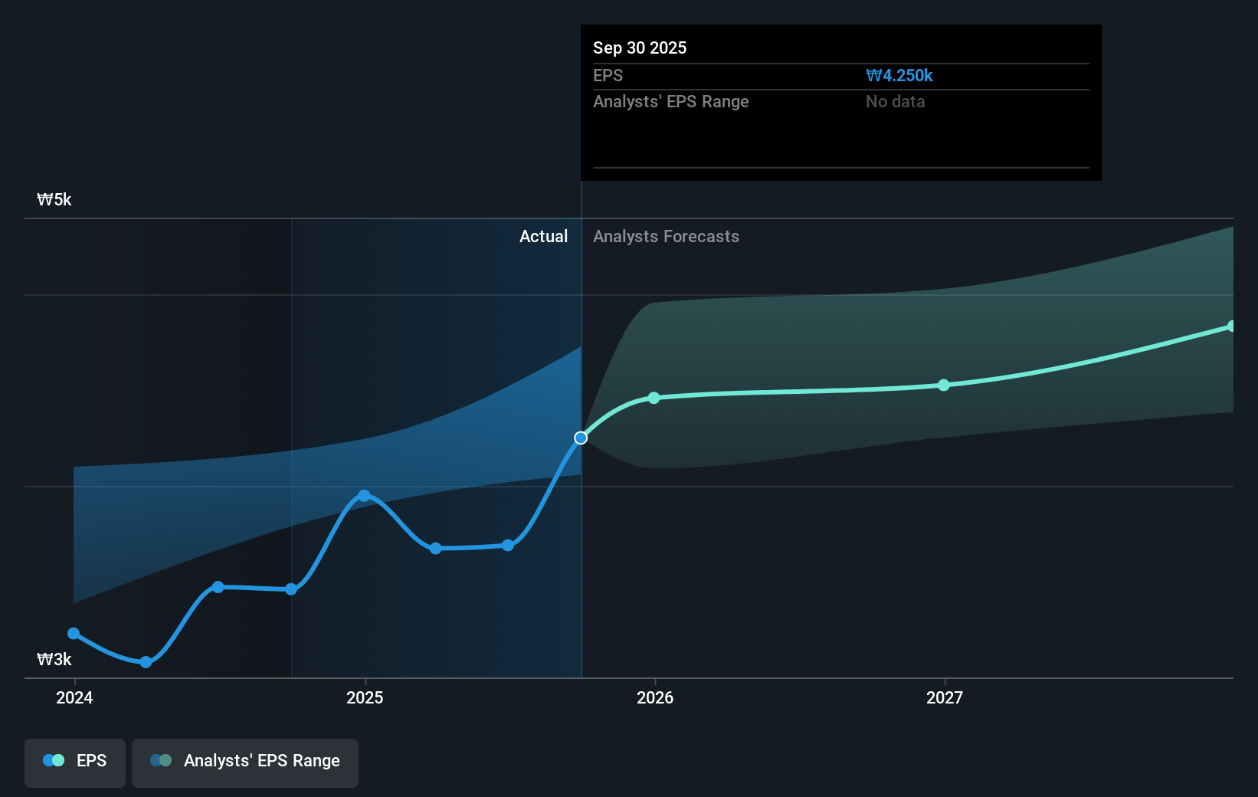Switch to the Actual section of the chart
Image resolution: width=1258 pixels, height=797 pixels.
click(544, 236)
